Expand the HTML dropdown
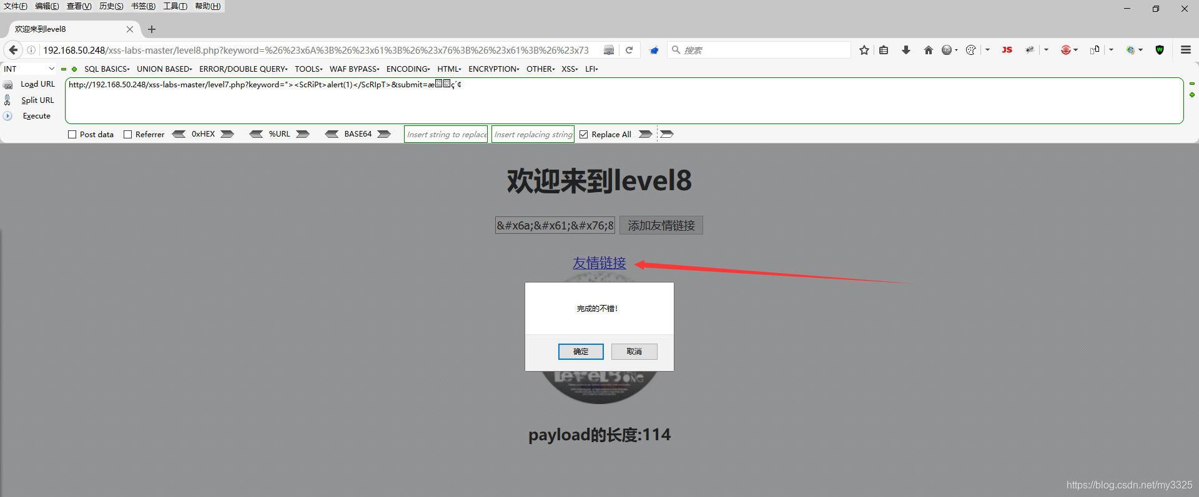Screen dimensions: 1199x497 click(x=449, y=69)
